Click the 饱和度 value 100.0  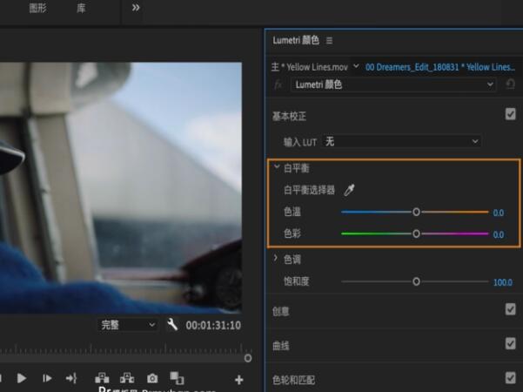point(503,282)
